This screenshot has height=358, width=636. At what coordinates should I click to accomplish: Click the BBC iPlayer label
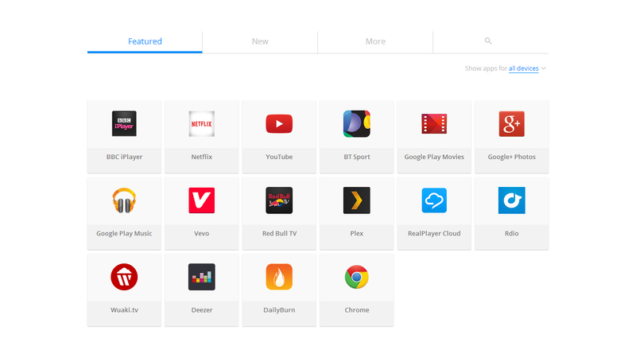coord(124,157)
